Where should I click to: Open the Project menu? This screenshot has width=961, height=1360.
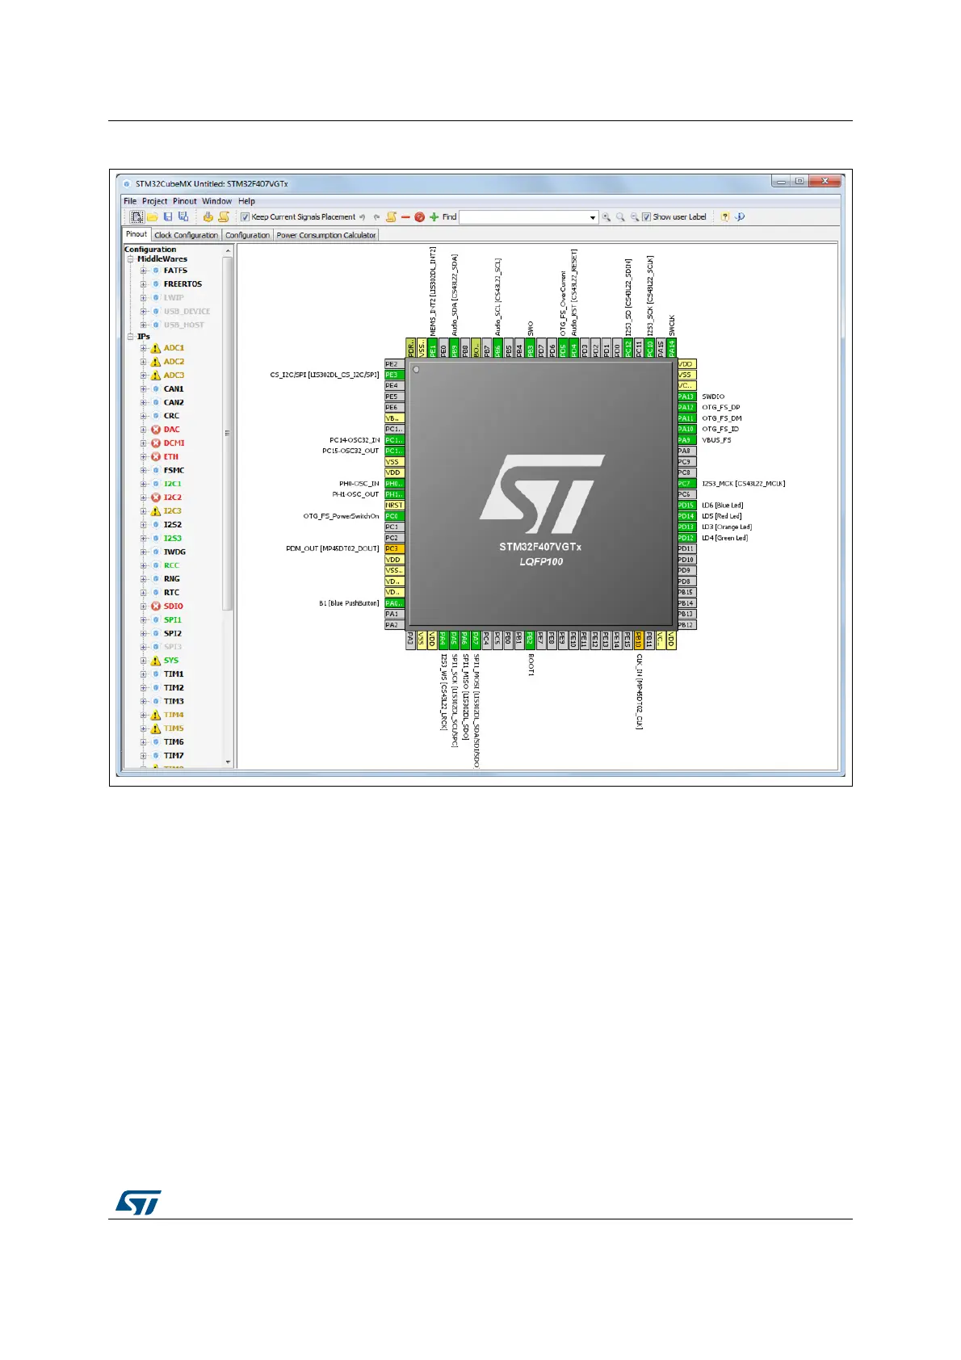click(155, 202)
